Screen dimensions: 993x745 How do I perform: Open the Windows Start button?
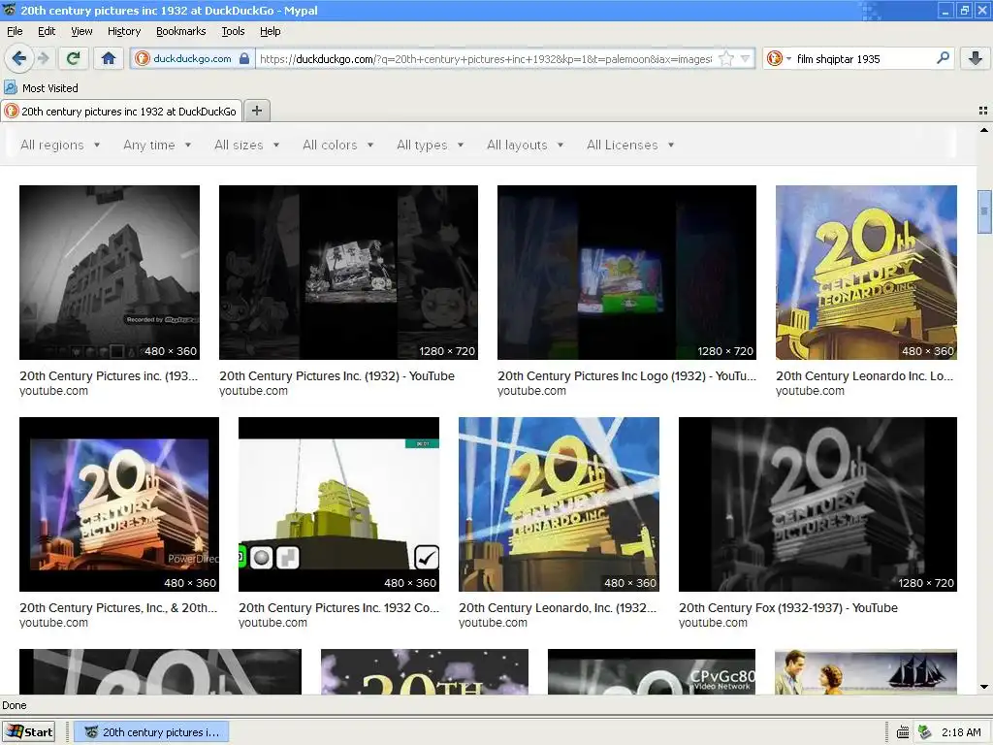(x=28, y=732)
